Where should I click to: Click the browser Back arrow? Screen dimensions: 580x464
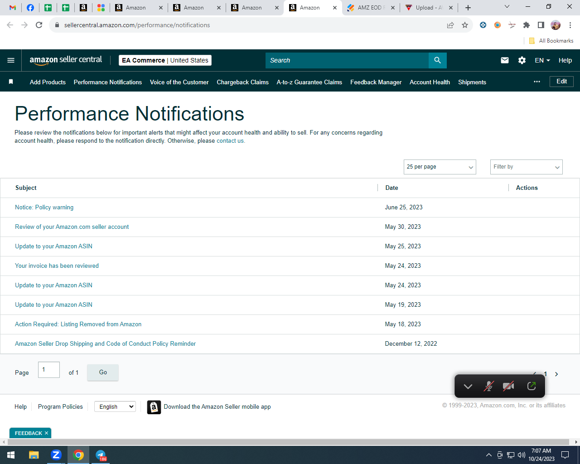10,25
